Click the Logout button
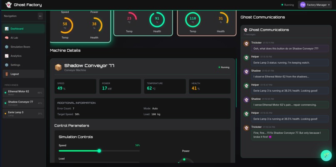Viewport: 336px width, 167px height. [x=24, y=74]
